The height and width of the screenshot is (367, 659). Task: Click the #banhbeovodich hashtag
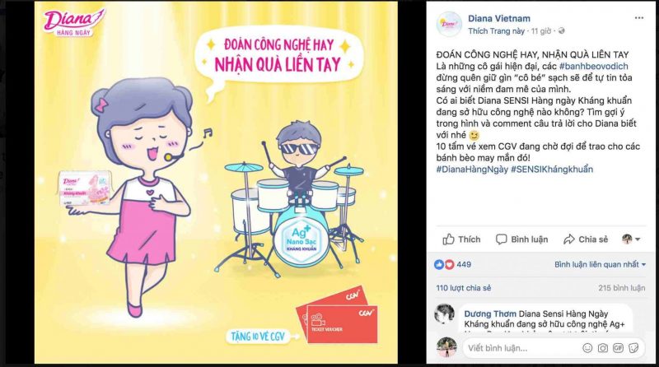click(593, 66)
